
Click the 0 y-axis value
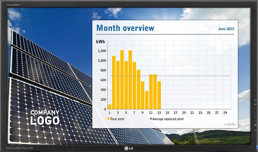[x=105, y=109]
